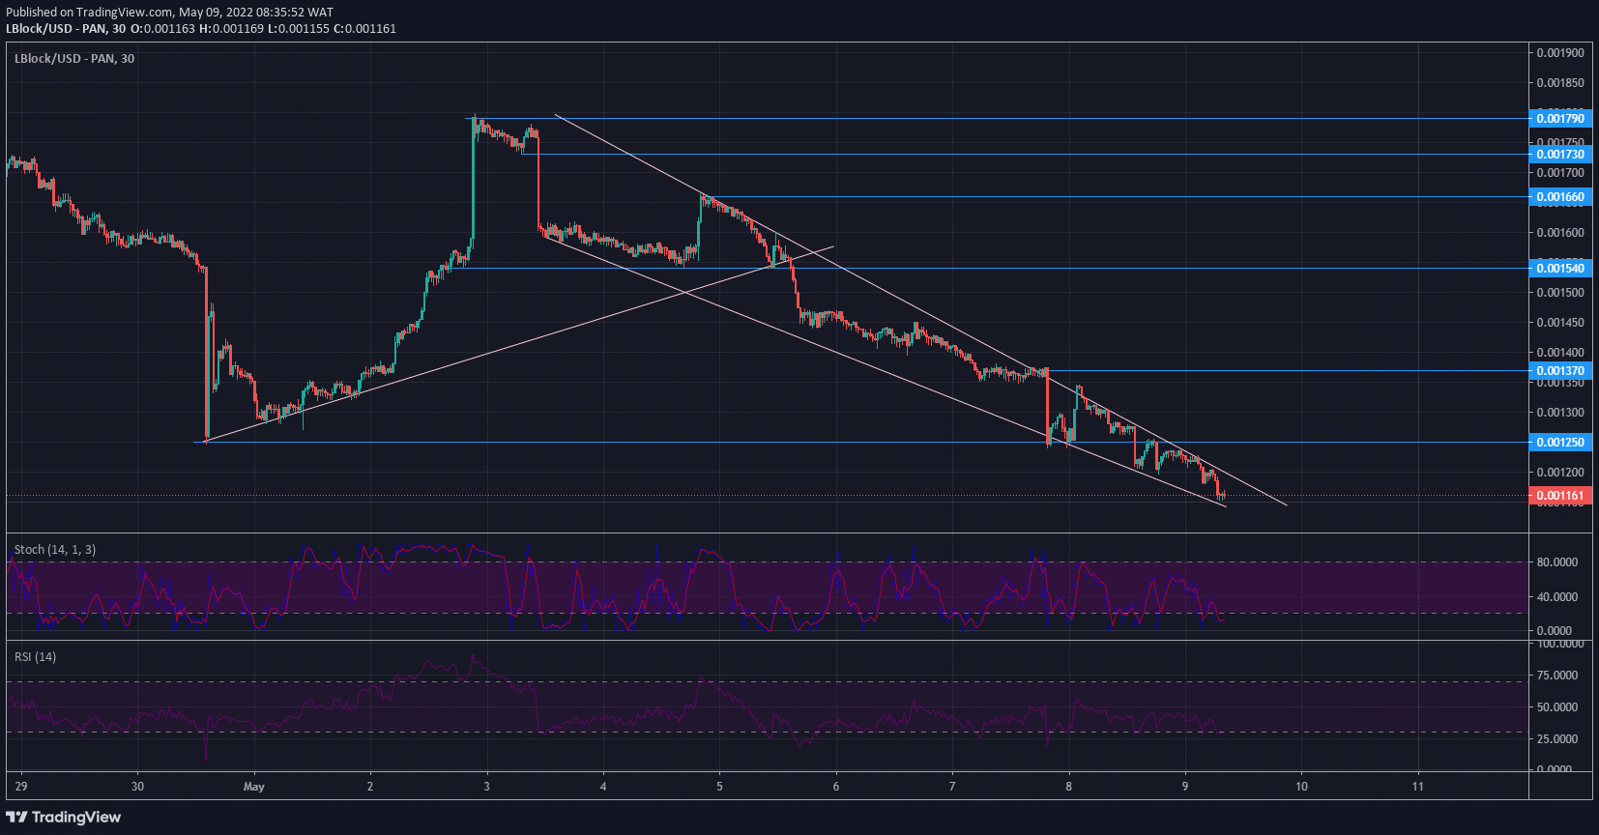This screenshot has width=1599, height=835.
Task: Click the 0.001790 price level label
Action: tap(1560, 119)
